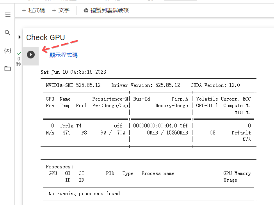Open the table of contents sidebar
Image resolution: width=274 pixels, height=205 pixels.
(7, 15)
